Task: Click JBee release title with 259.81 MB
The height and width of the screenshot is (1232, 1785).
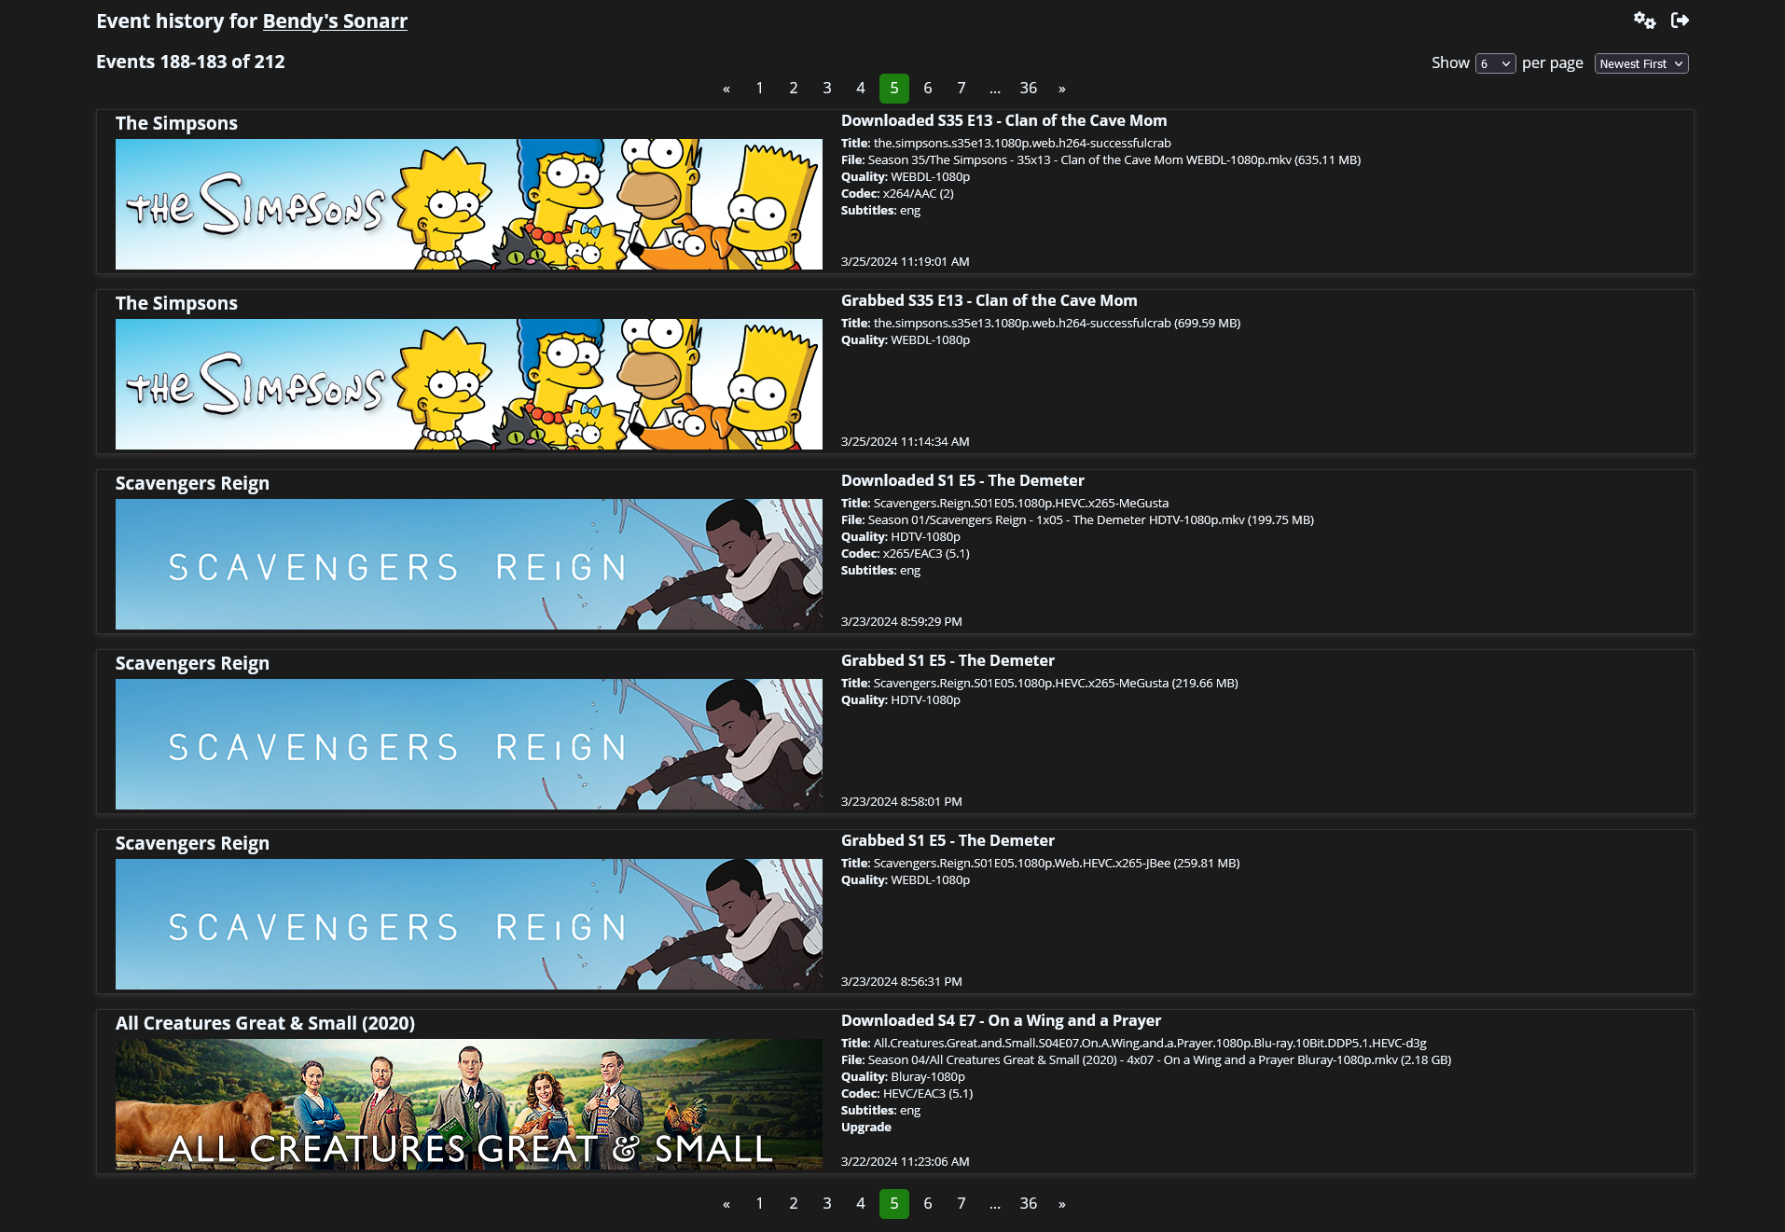Action: point(1040,864)
